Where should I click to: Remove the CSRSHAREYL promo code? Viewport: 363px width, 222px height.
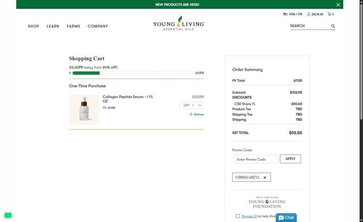(x=265, y=178)
